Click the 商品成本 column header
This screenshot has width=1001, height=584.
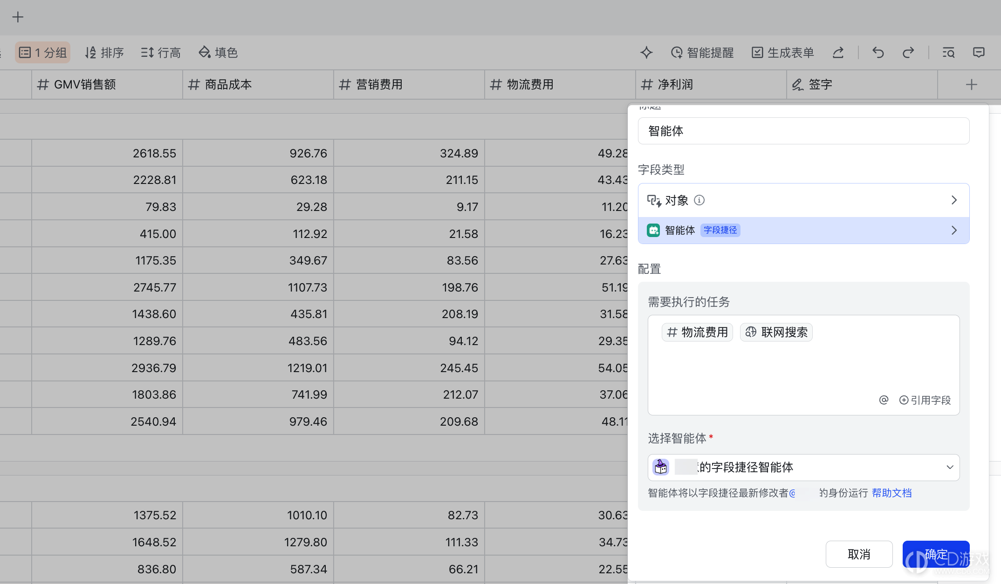pyautogui.click(x=258, y=85)
